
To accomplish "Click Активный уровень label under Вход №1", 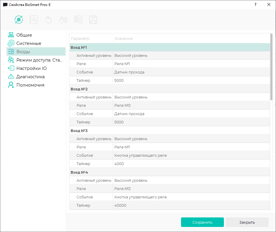I will point(94,56).
